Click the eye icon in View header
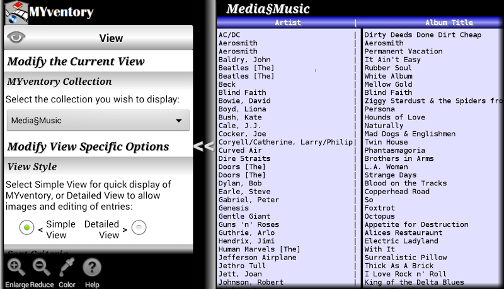Screen dimensions: 504x289 click(16, 38)
